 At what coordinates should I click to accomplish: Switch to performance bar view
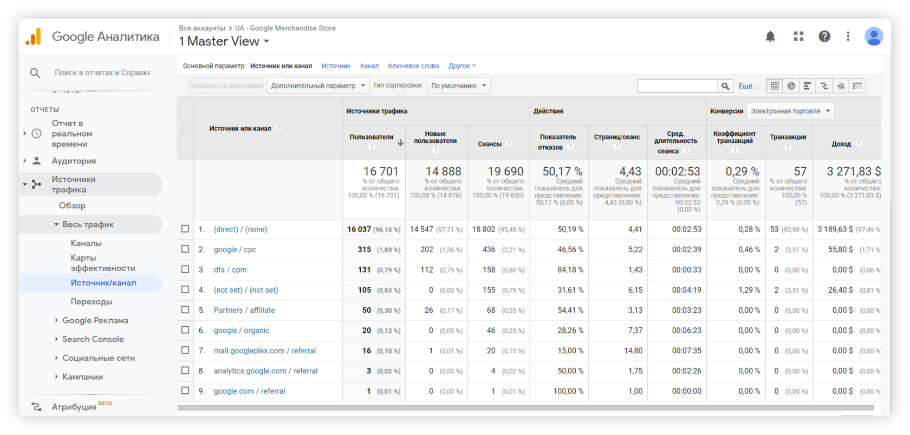click(x=808, y=86)
